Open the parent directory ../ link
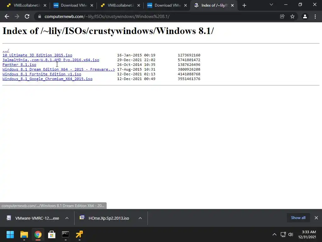322x242 pixels. pyautogui.click(x=6, y=50)
